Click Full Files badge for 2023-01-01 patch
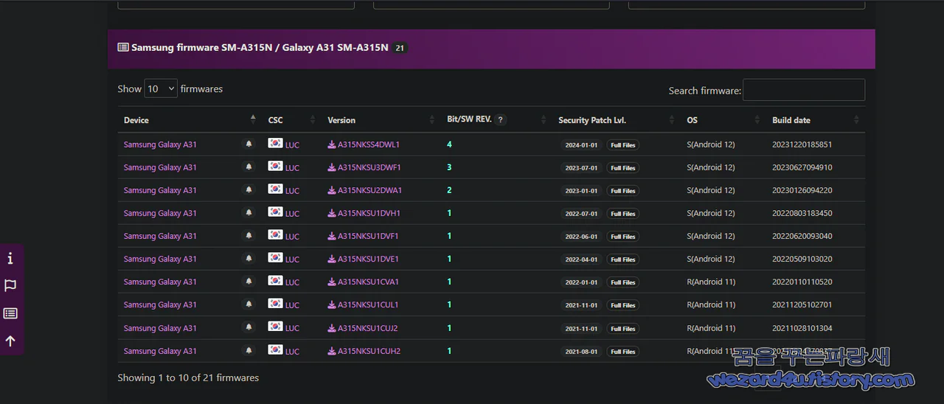 (623, 191)
